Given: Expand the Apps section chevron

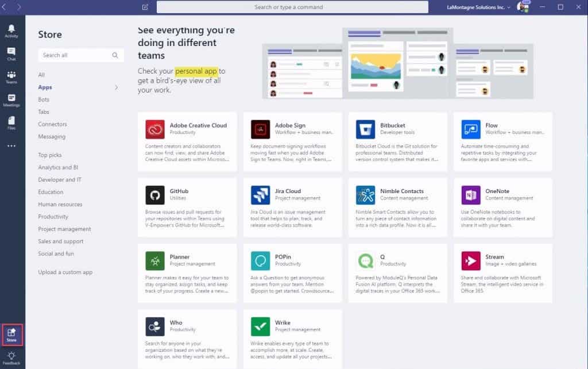Looking at the screenshot, I should pyautogui.click(x=116, y=87).
